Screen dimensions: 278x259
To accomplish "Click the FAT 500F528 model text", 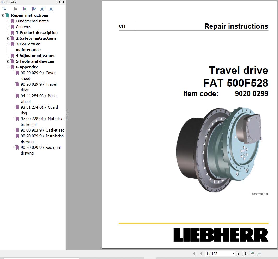I will click(236, 83).
